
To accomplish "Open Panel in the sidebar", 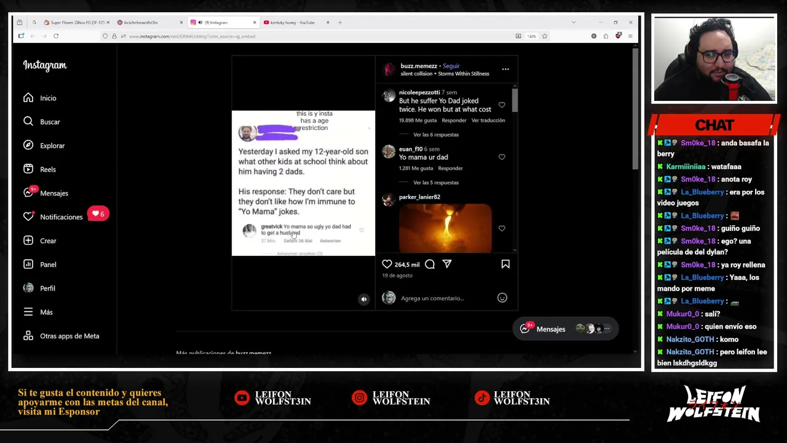I will [40, 265].
